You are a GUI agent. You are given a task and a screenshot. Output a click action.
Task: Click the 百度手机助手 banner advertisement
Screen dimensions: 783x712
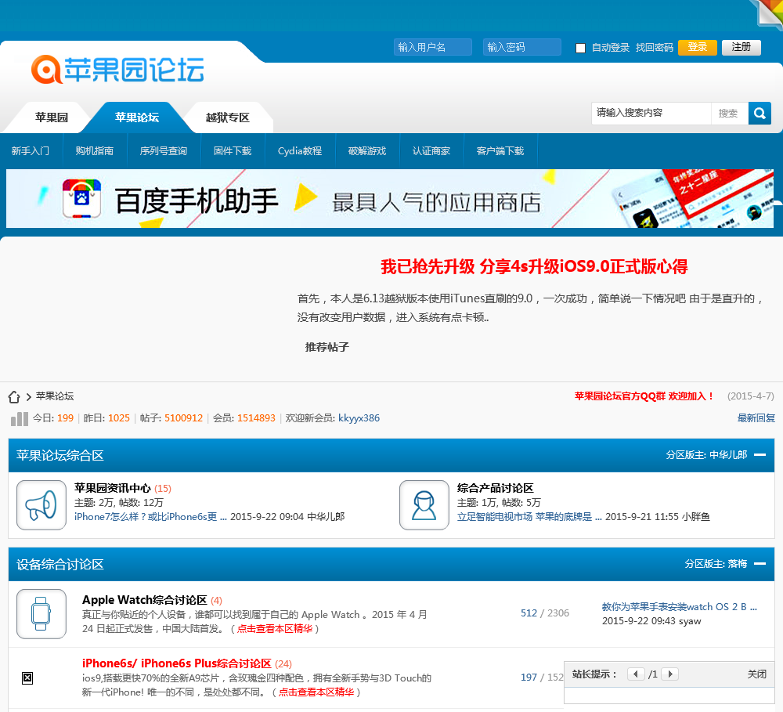pyautogui.click(x=389, y=199)
